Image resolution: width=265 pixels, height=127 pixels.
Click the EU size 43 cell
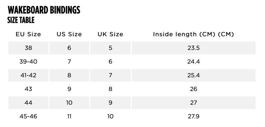point(28,89)
